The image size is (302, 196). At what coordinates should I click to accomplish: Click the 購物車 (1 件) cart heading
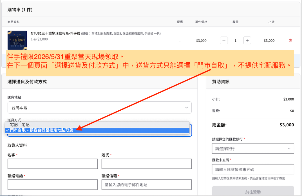pos(20,10)
